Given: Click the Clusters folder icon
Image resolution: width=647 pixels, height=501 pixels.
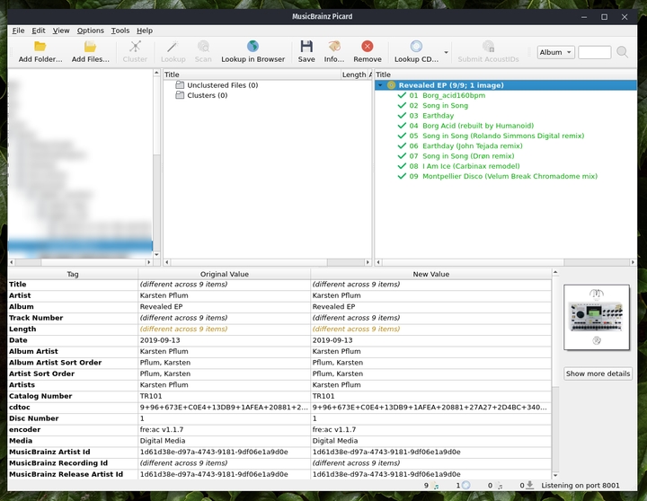Looking at the screenshot, I should tap(180, 95).
